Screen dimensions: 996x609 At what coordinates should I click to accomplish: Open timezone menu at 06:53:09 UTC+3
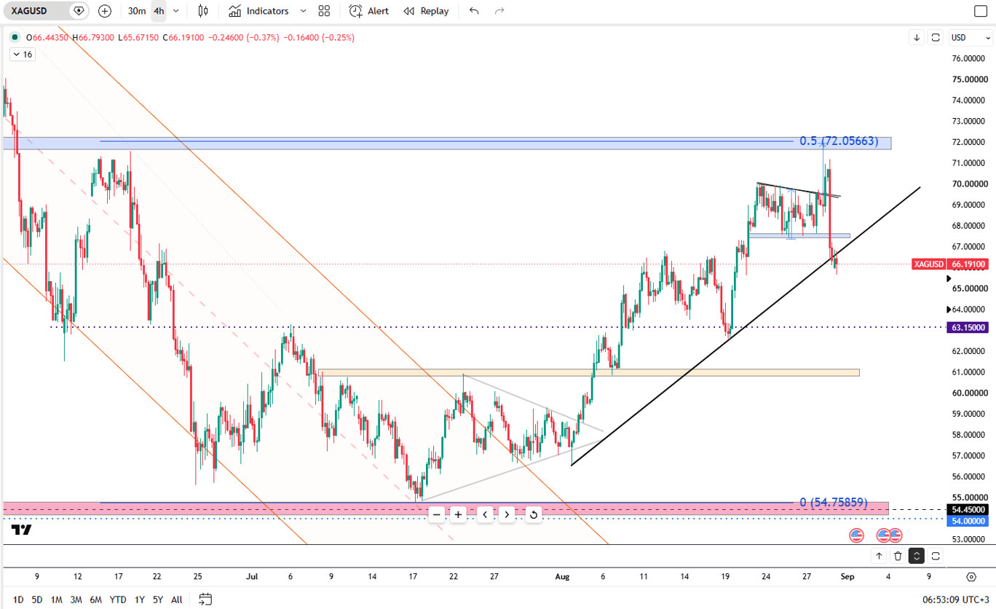coord(955,600)
